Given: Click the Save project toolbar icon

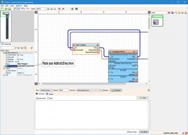Looking at the screenshot, I should pos(10,9).
